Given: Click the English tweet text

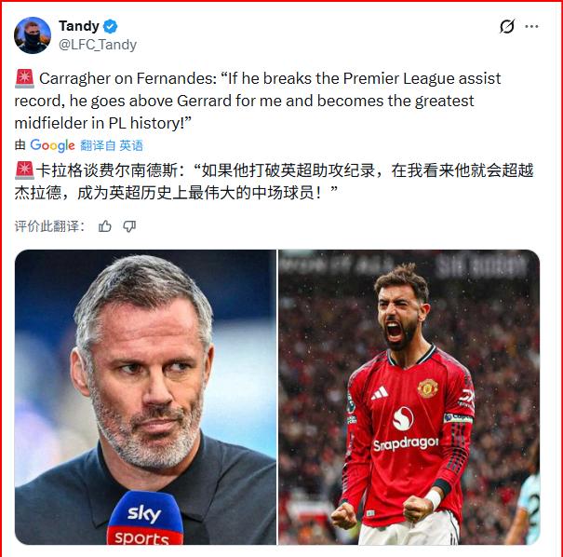Looking at the screenshot, I should 258,101.
